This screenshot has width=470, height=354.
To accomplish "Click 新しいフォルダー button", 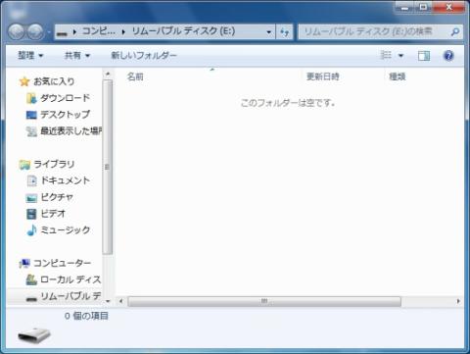I will tap(144, 56).
